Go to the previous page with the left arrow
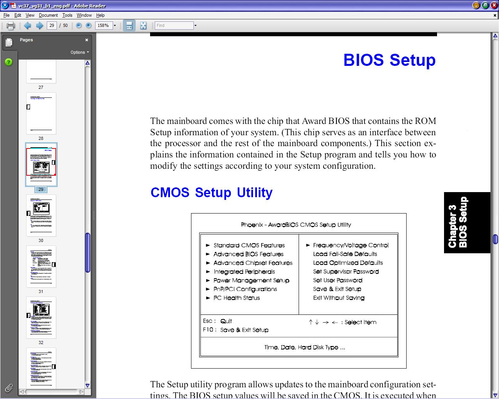499x399 pixels. coord(27,26)
